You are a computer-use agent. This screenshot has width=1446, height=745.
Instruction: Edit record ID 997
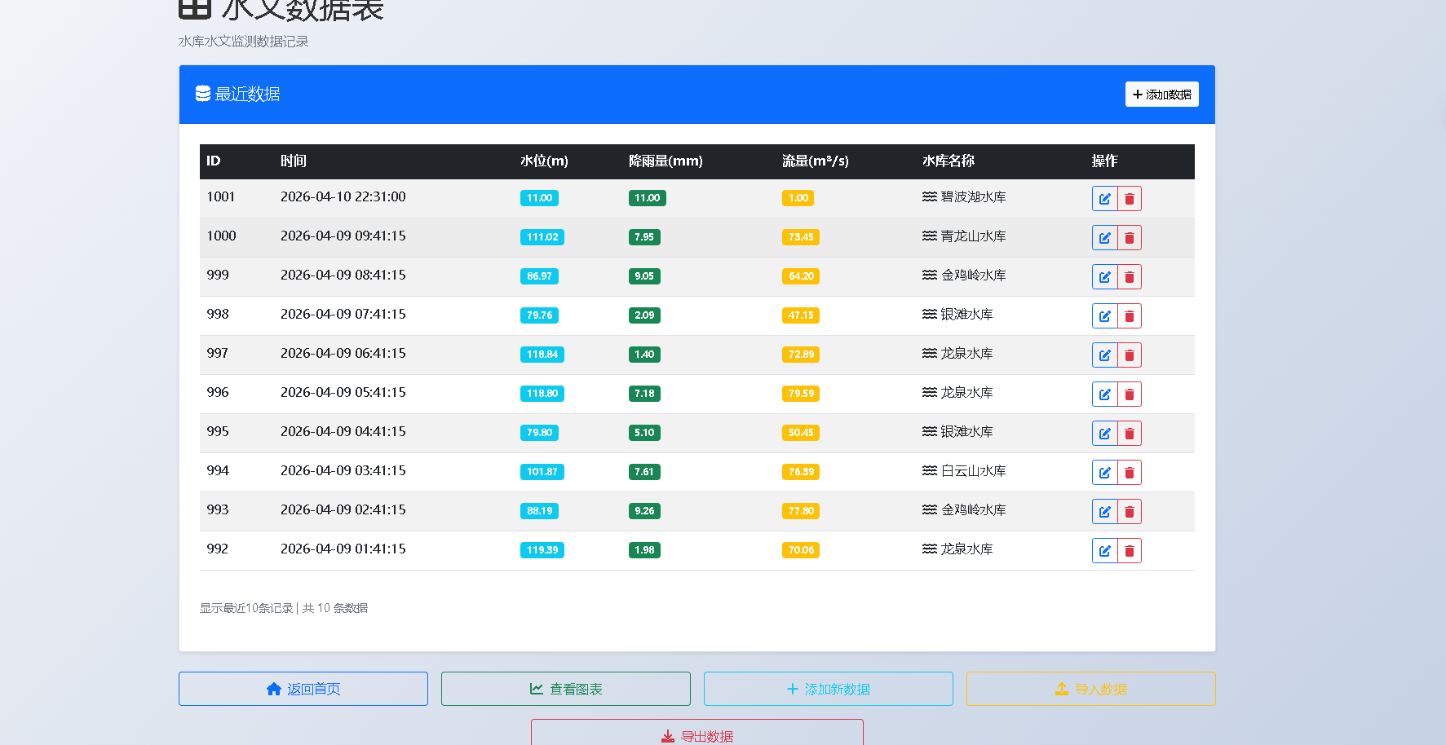click(x=1104, y=355)
